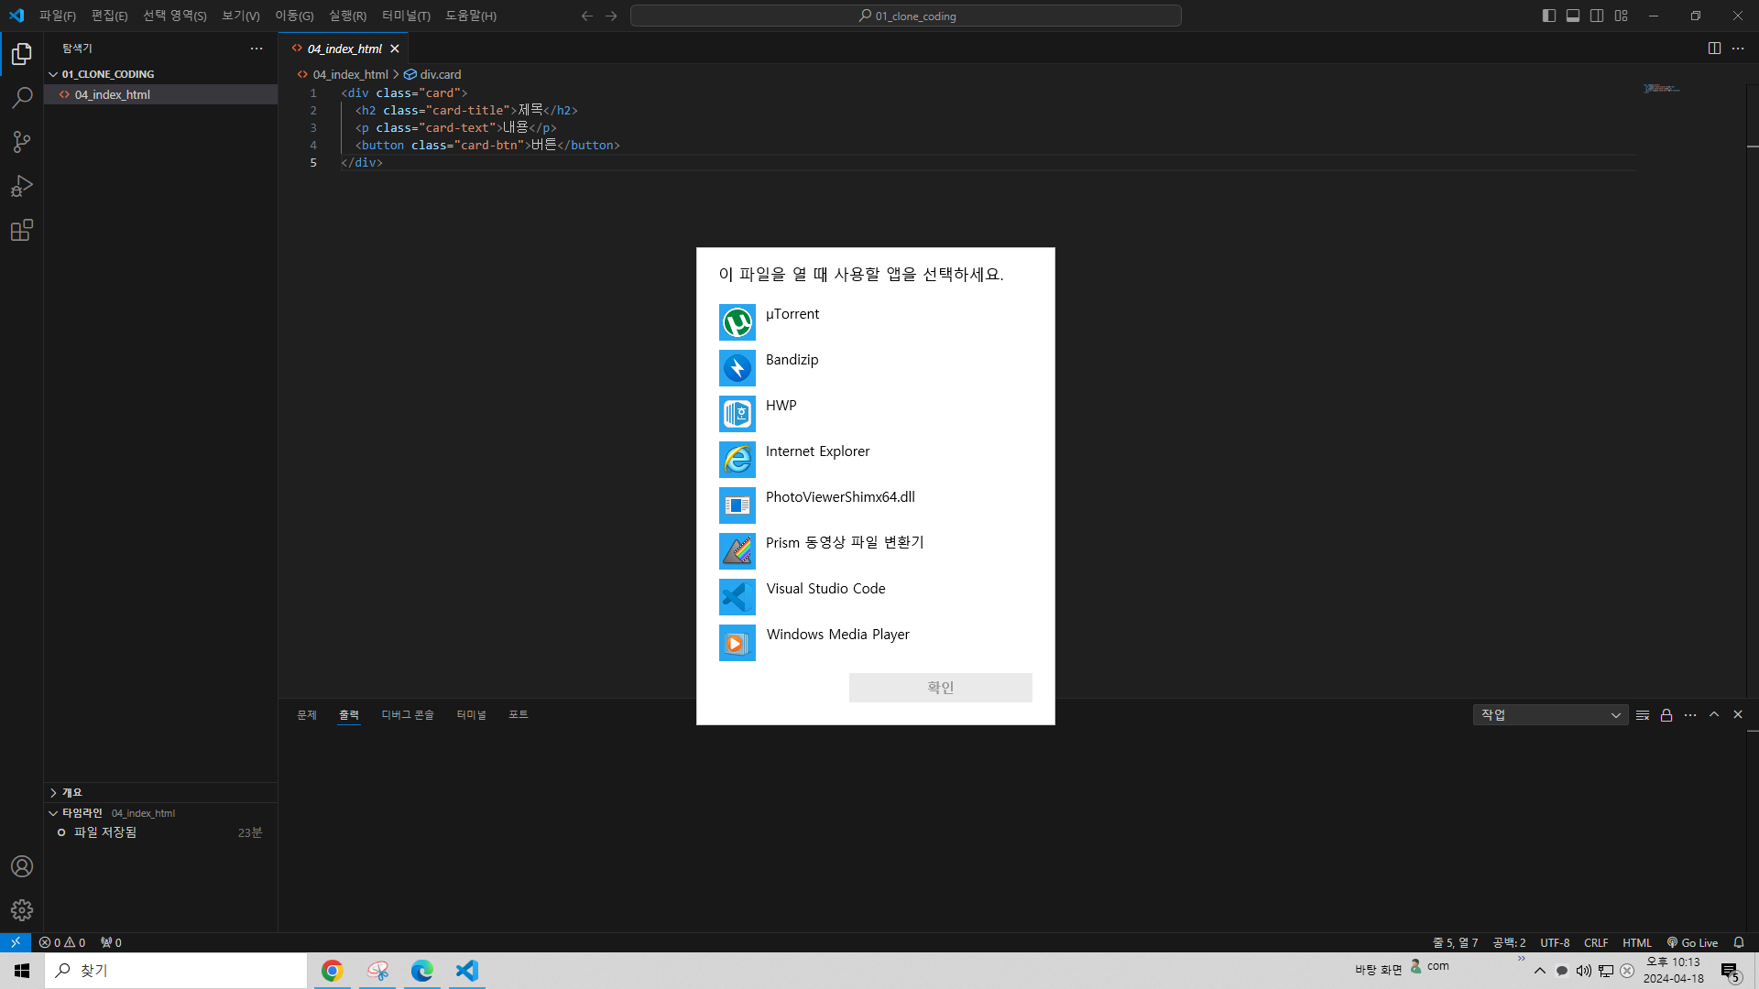
Task: Click the 확인 button in dialog
Action: tap(940, 688)
